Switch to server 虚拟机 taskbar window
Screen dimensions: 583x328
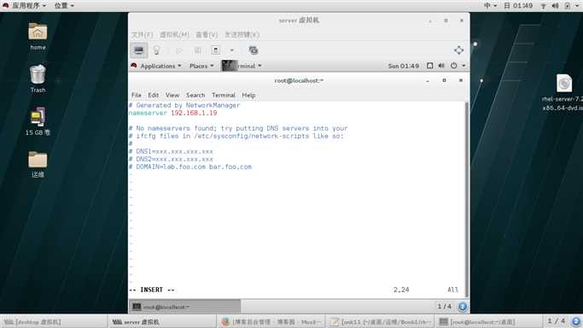162,322
